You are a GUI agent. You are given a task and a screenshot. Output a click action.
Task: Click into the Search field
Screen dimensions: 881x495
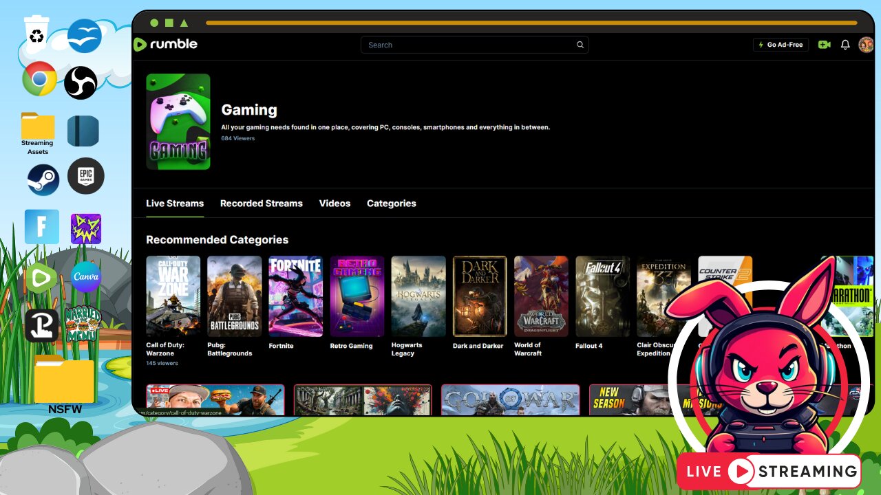[x=475, y=45]
